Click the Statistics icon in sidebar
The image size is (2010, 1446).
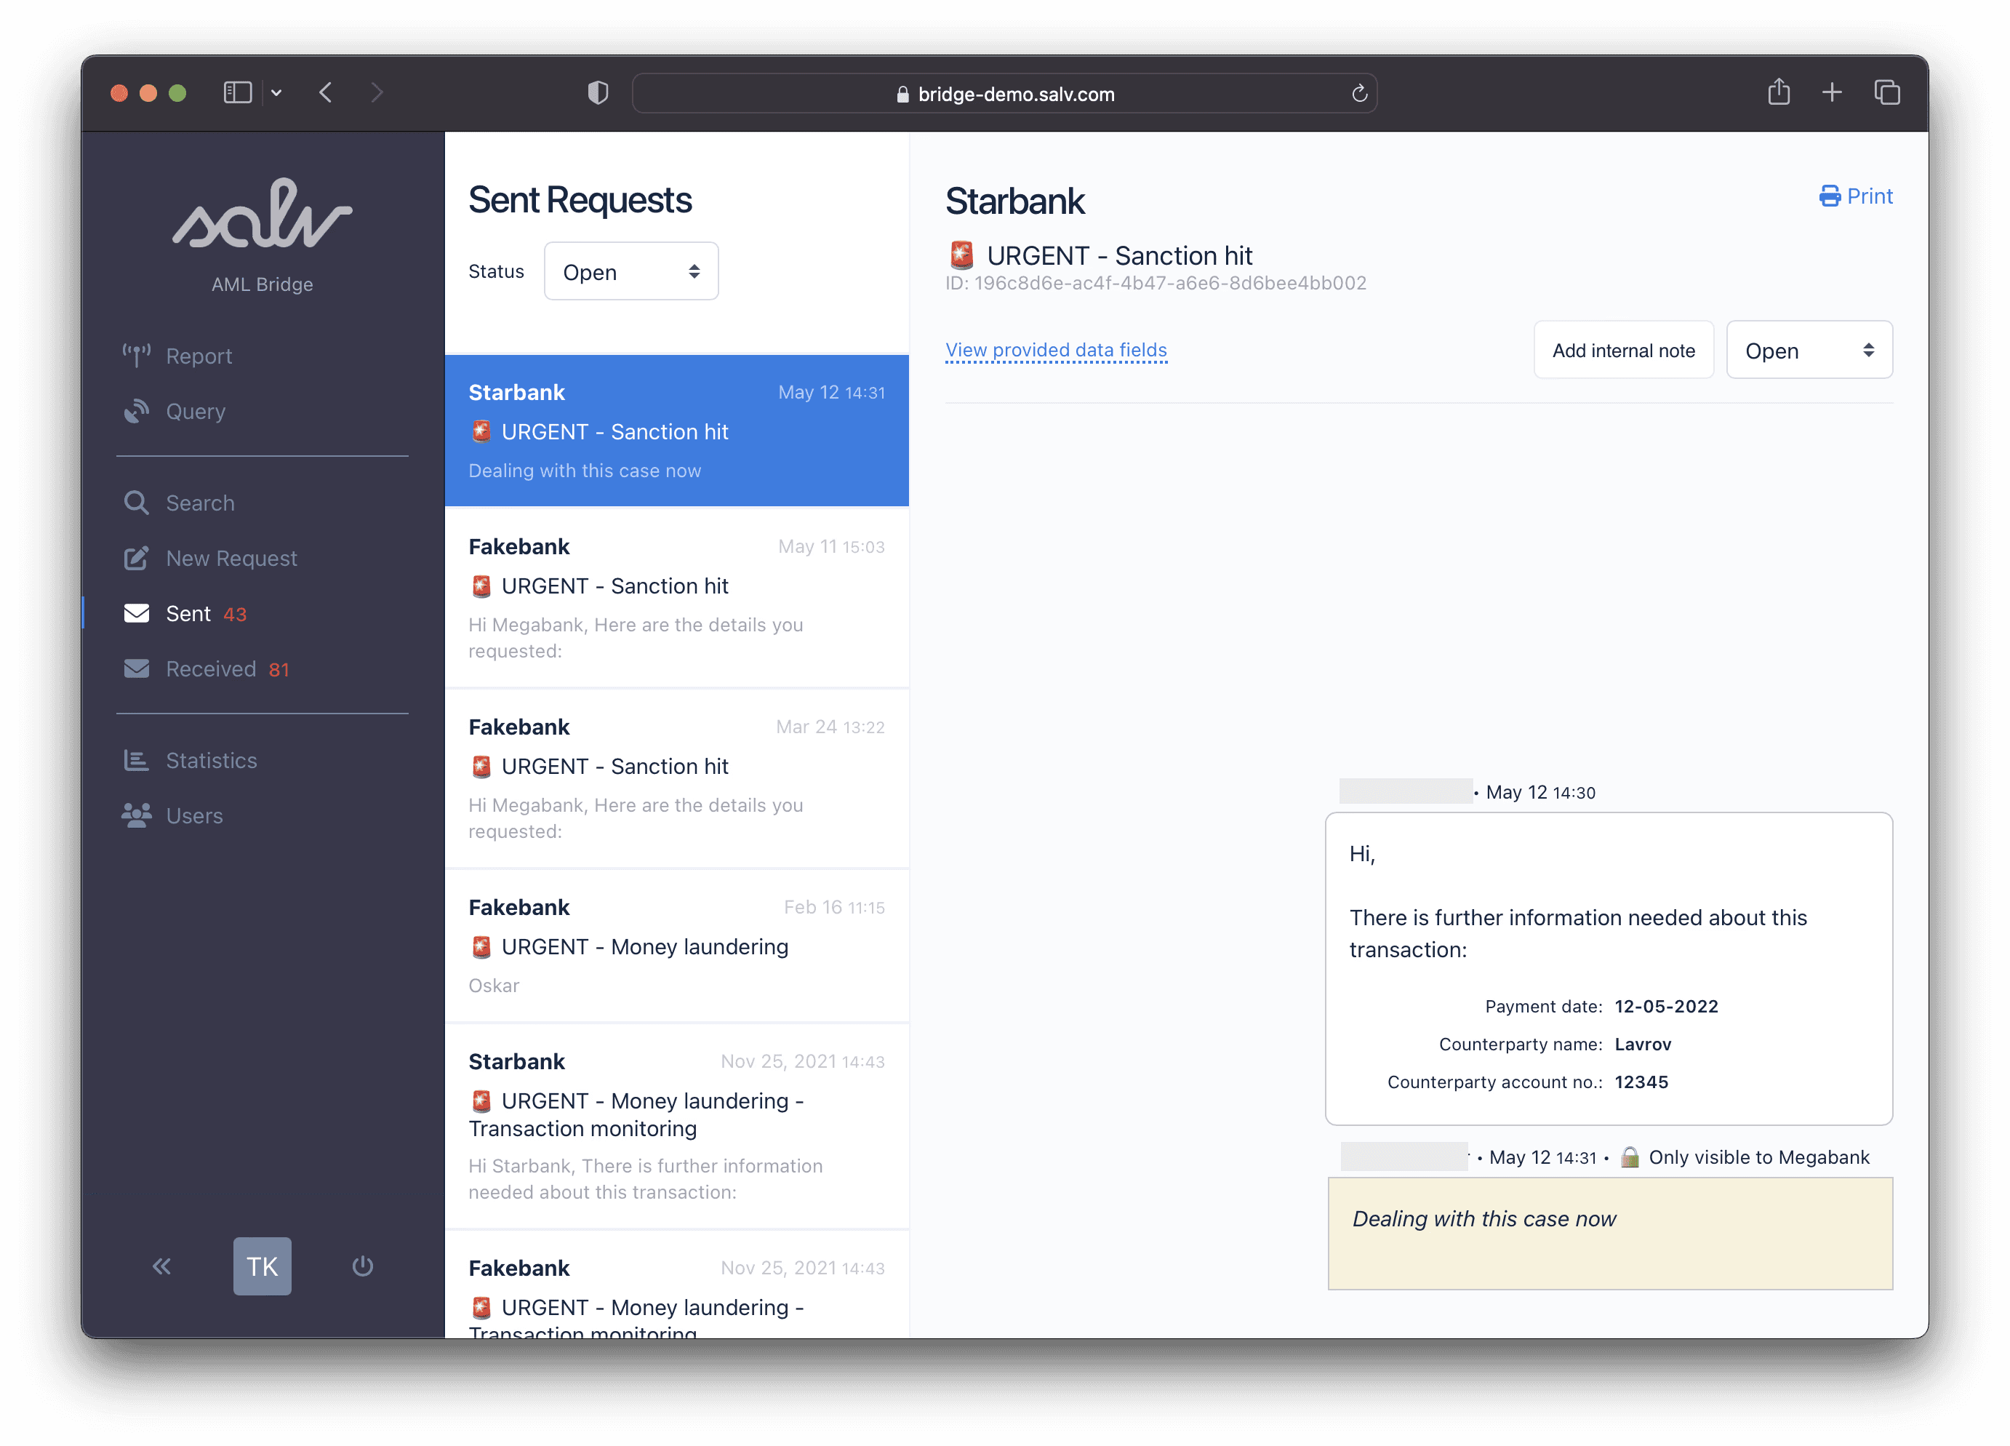137,761
